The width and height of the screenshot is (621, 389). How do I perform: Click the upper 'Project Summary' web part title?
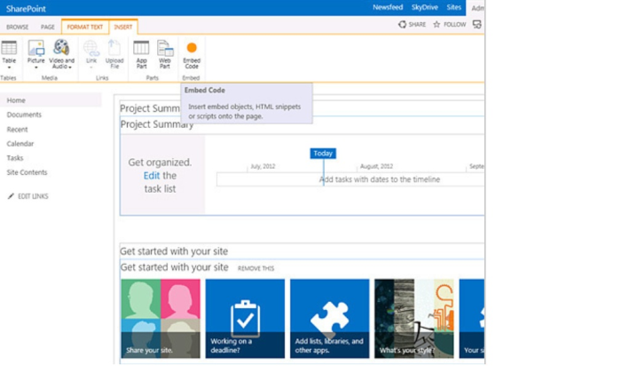150,108
